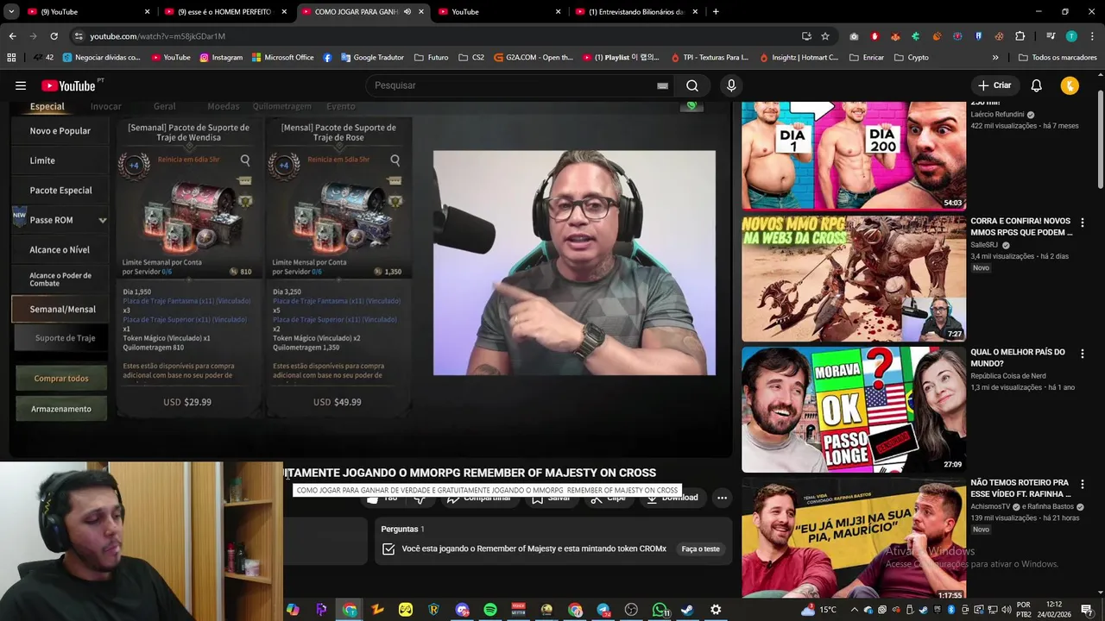Screen dimensions: 1105x621
Task: Switch to 'Entrevistando Bilionários' tab
Action: [x=636, y=12]
